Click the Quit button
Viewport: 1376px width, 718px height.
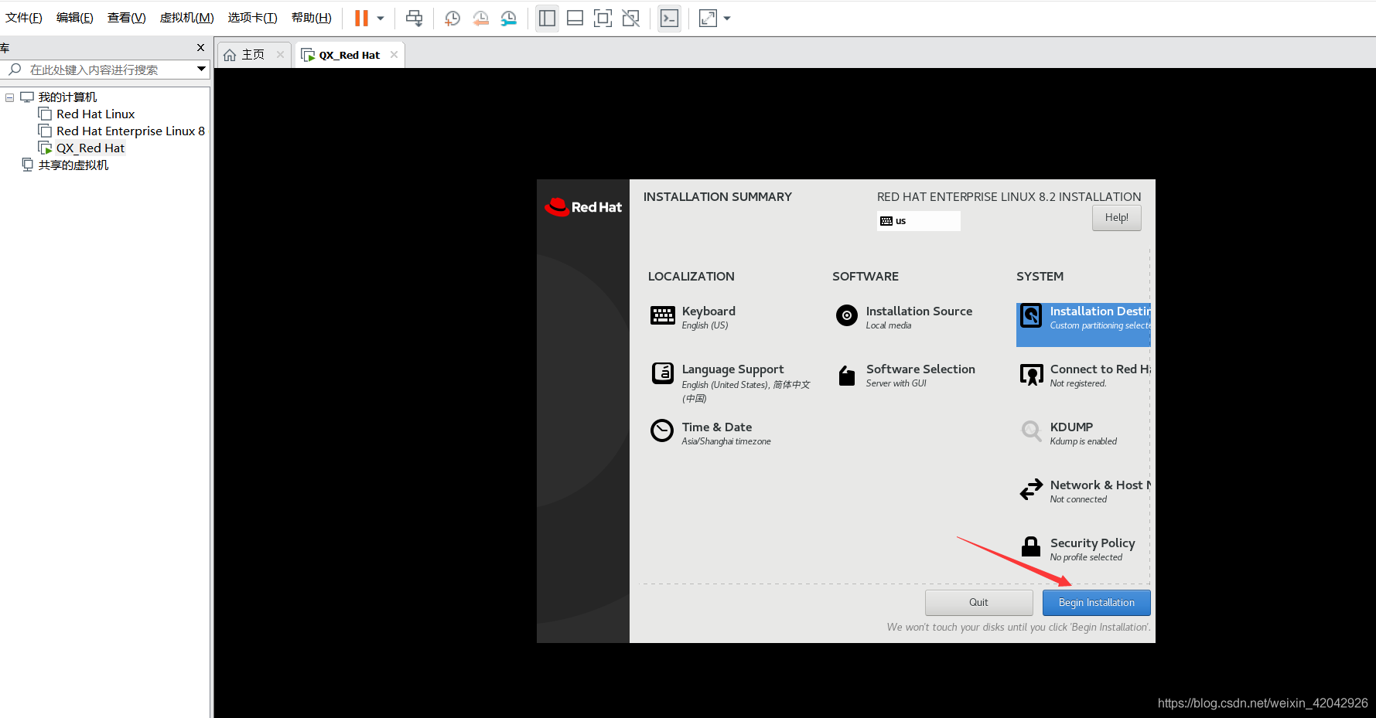978,603
